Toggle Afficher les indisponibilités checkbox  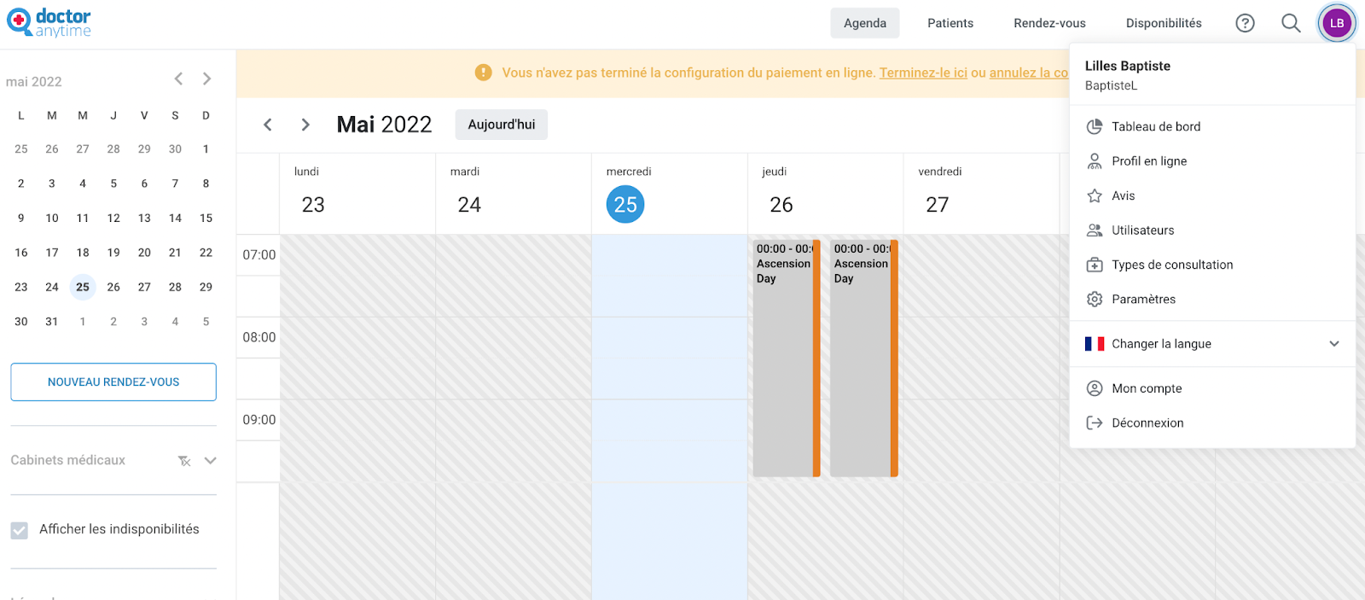tap(20, 530)
